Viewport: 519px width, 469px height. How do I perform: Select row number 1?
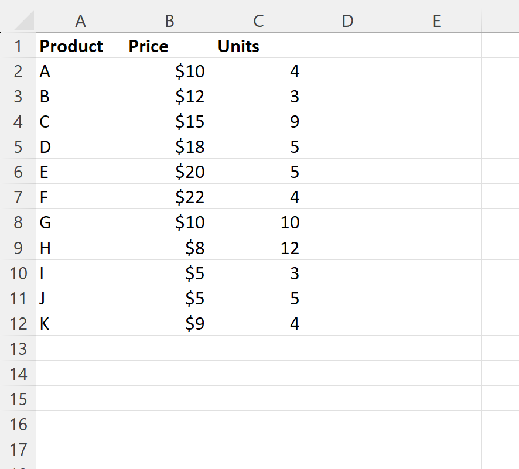[x=18, y=46]
